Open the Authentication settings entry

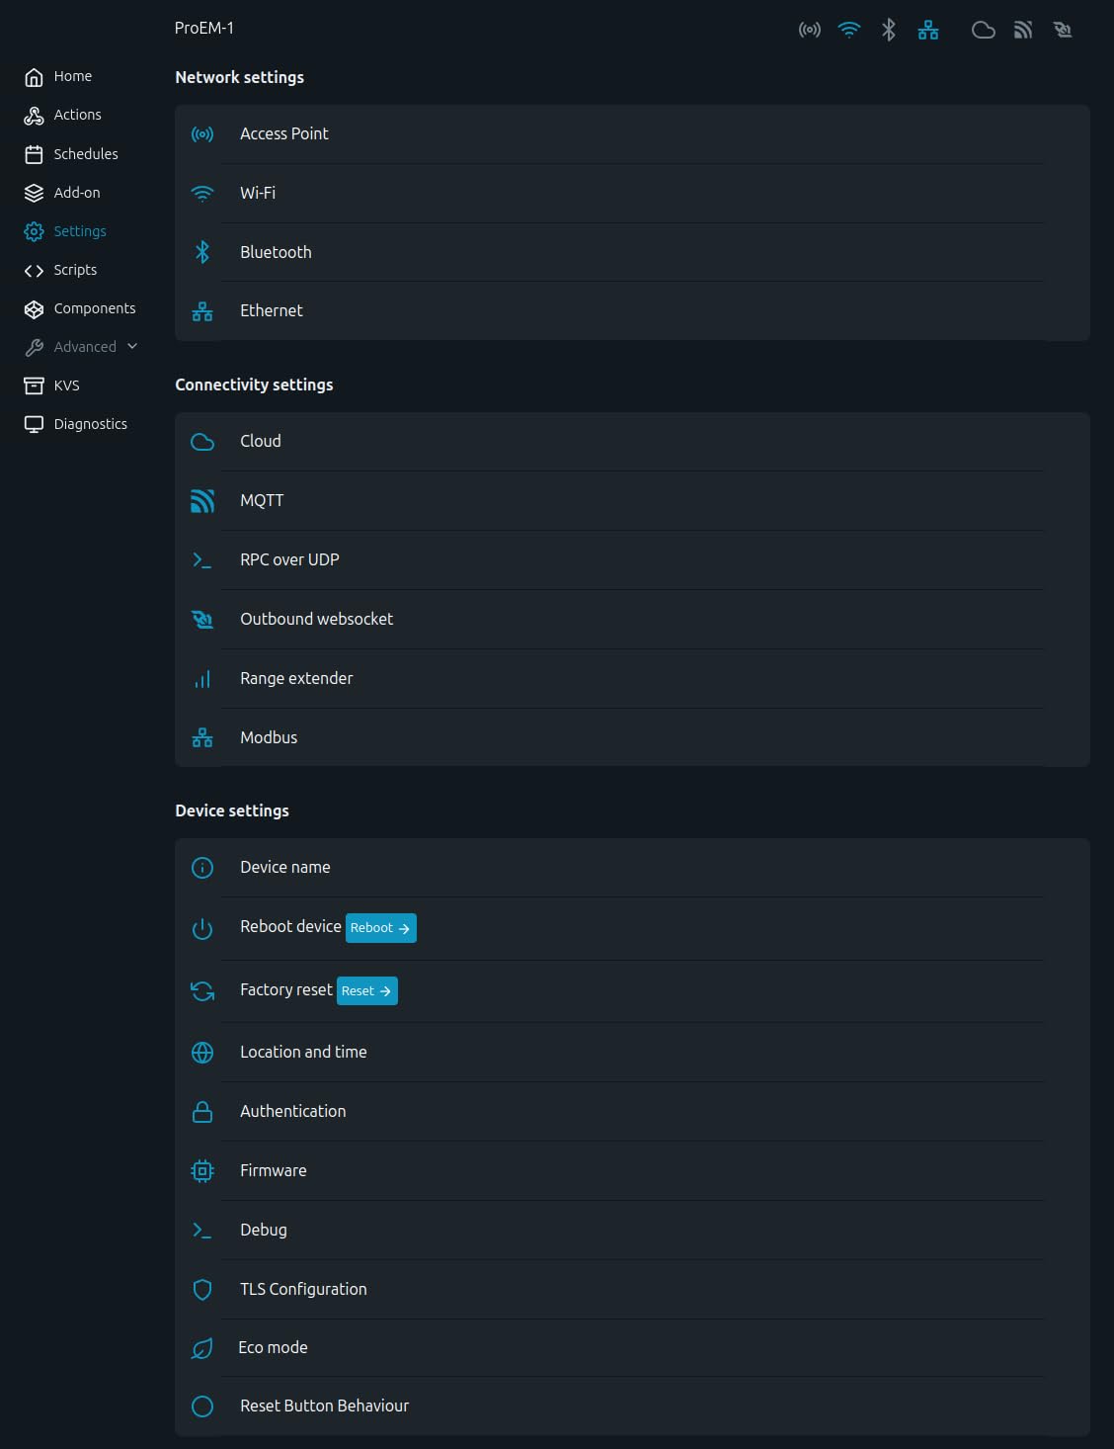pos(292,1111)
